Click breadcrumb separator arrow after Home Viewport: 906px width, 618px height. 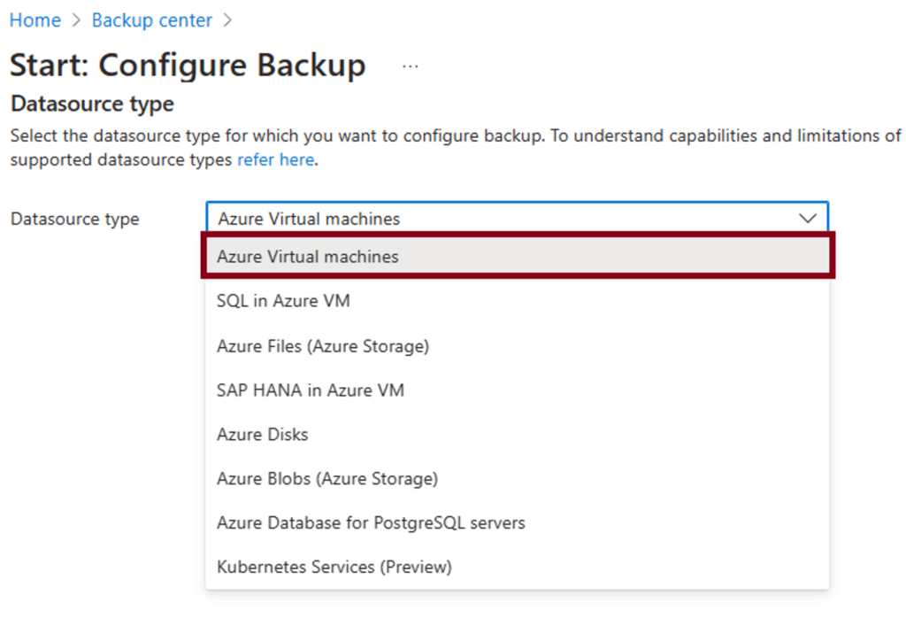click(76, 20)
